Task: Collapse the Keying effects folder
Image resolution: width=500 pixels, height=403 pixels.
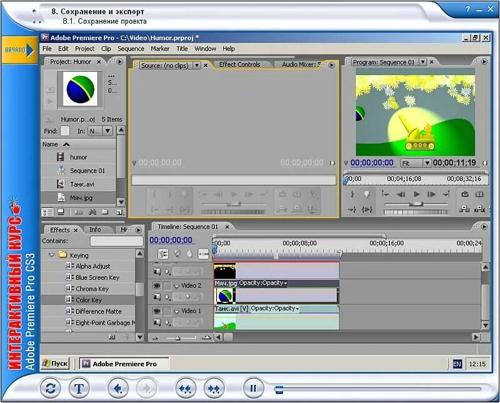Action: pyautogui.click(x=51, y=255)
